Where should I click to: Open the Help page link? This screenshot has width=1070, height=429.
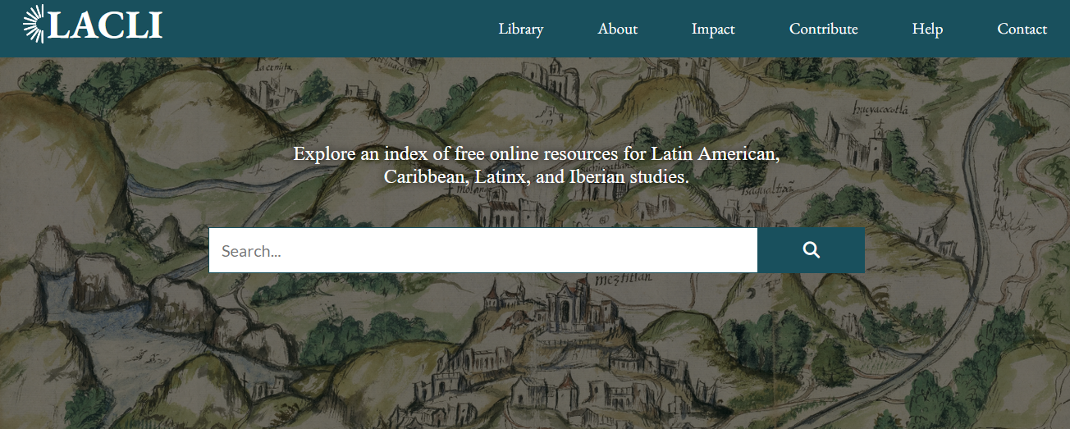coord(927,29)
